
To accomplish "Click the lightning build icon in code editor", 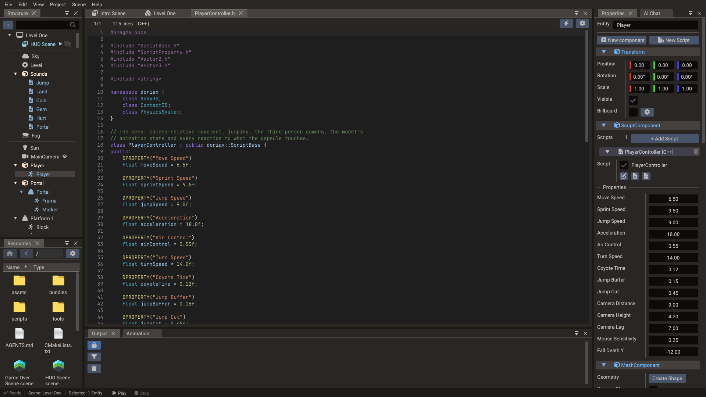I will pos(566,24).
